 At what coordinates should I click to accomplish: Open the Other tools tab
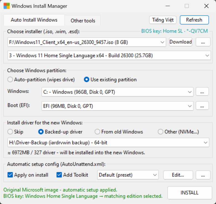(83, 21)
